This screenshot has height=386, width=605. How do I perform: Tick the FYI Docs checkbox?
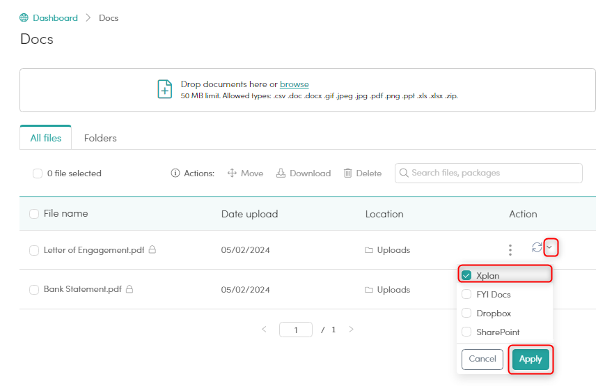pos(467,295)
